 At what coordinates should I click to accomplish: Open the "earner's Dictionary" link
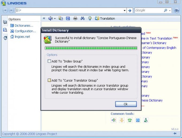[154, 43]
